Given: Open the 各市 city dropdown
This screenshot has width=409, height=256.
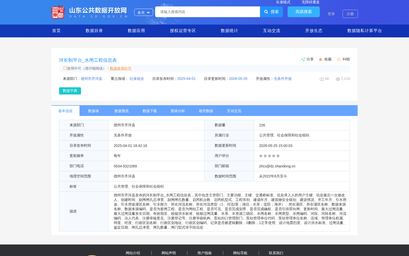Looking at the screenshot, I should 144,12.
